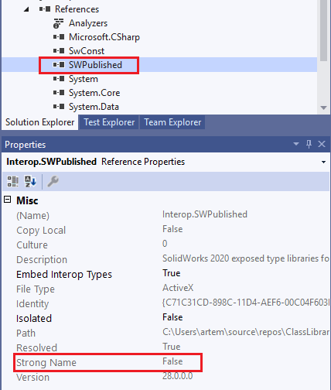Click the System.Core reference icon

click(59, 93)
